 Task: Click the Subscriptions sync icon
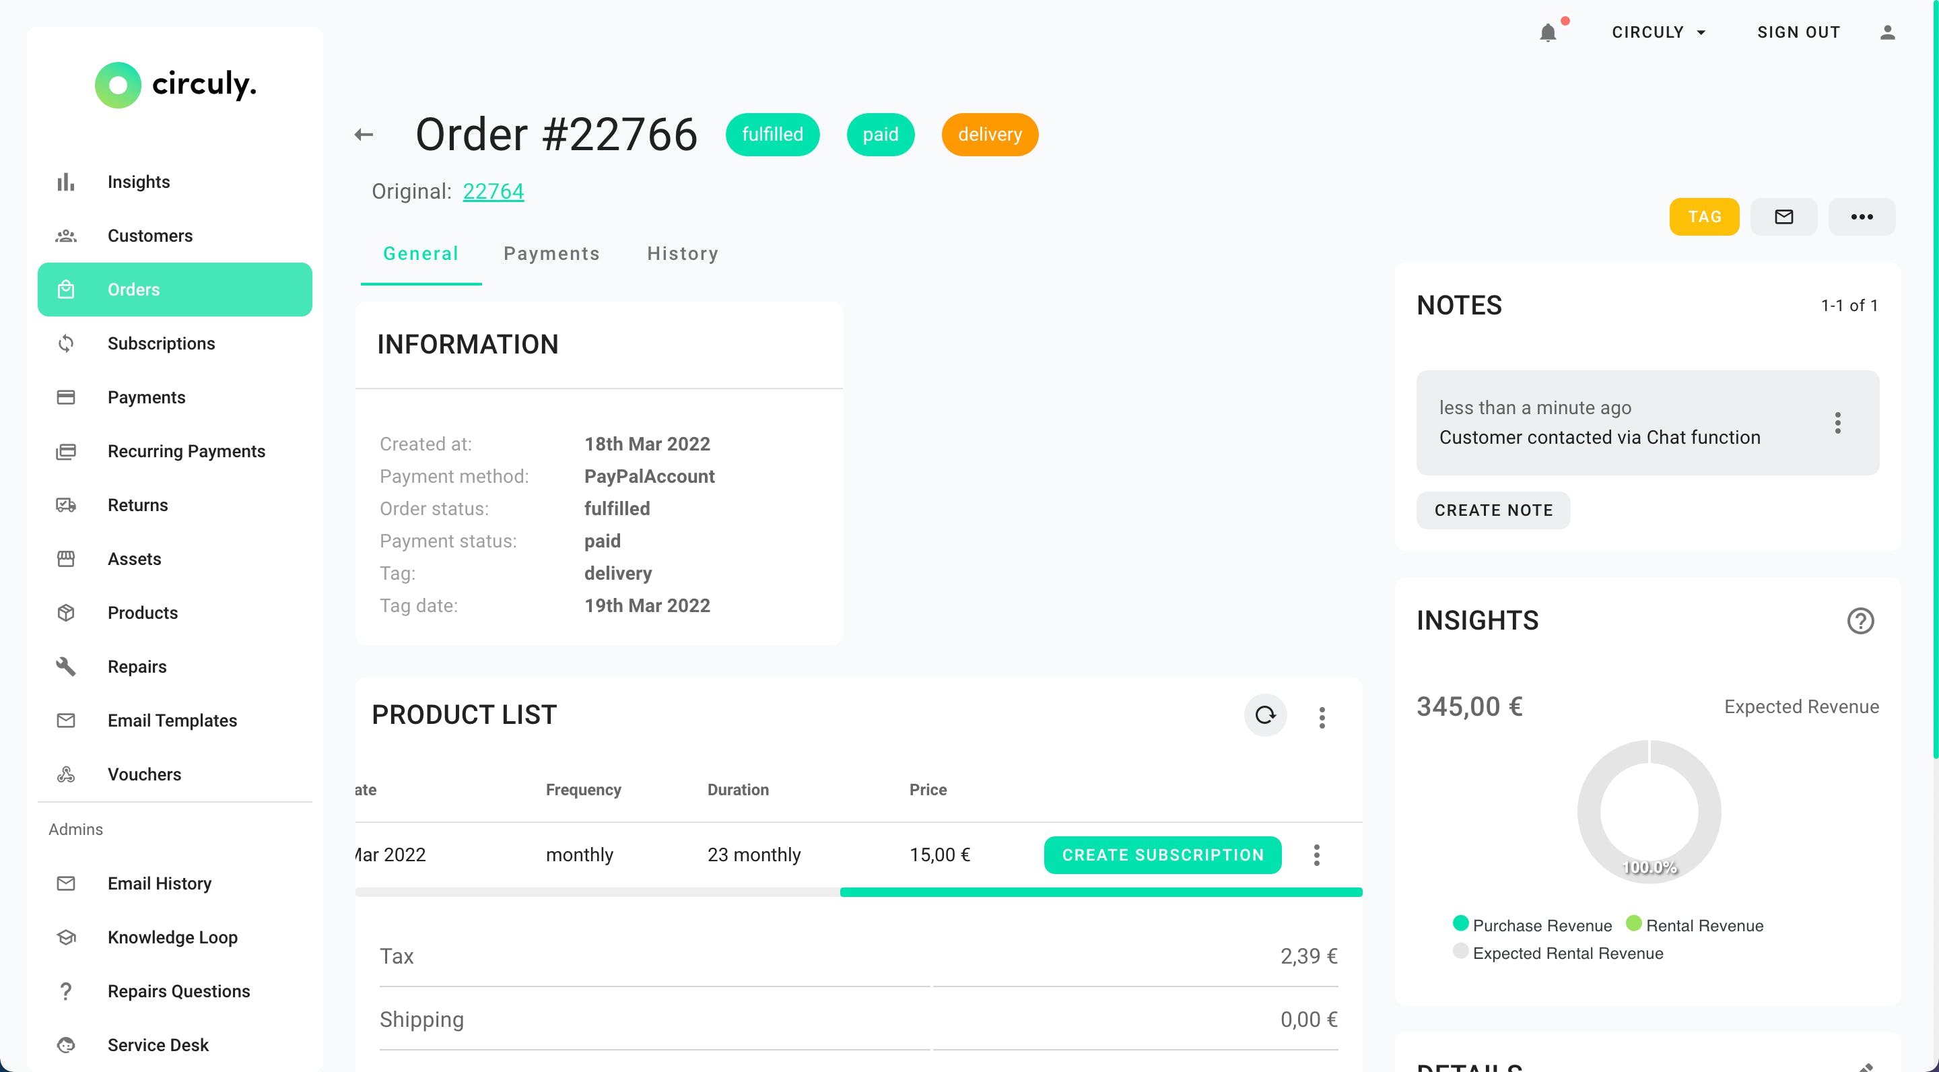66,343
